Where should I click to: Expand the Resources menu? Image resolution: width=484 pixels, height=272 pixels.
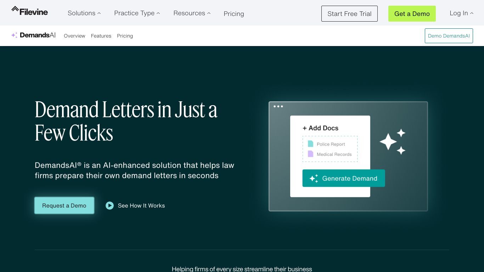tap(192, 13)
